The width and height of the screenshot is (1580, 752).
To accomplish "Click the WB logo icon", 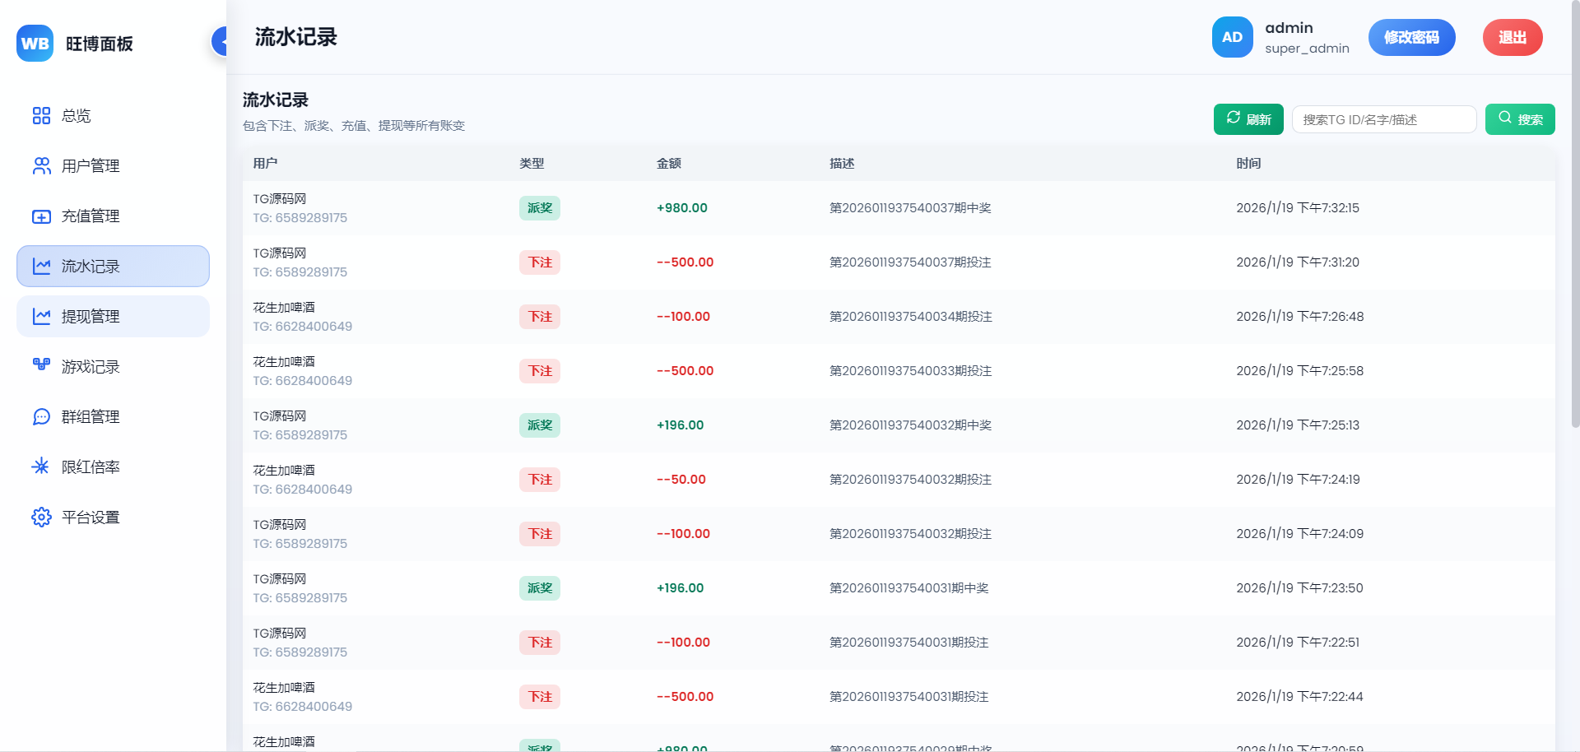I will click(x=35, y=44).
